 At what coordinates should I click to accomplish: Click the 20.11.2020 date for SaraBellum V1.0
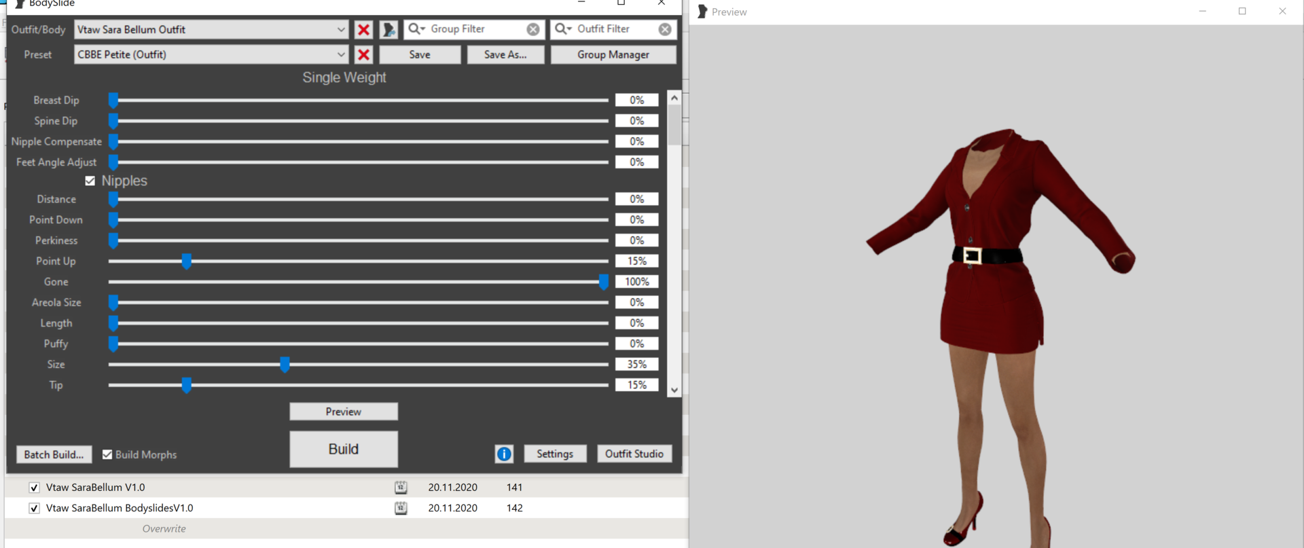452,487
